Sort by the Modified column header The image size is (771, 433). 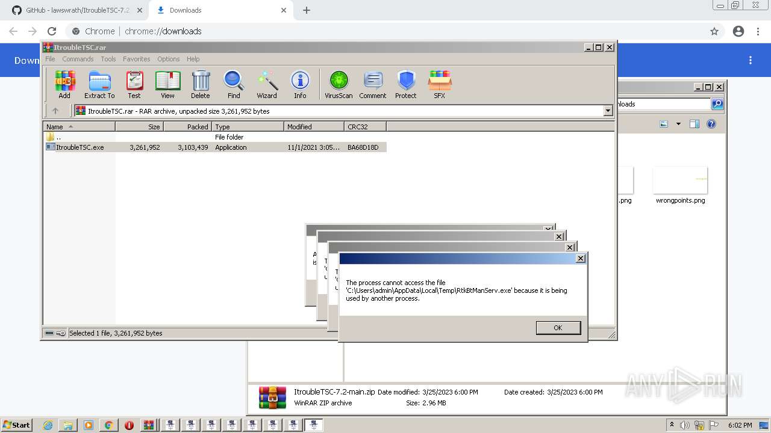coord(314,126)
